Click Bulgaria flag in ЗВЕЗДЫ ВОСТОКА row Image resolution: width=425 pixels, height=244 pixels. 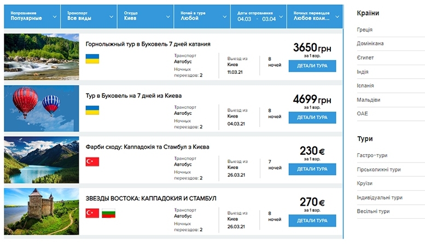[108, 213]
